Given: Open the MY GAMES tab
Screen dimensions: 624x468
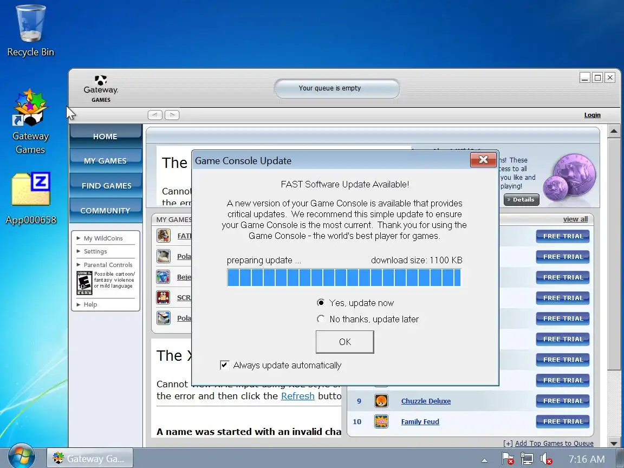Looking at the screenshot, I should pyautogui.click(x=106, y=161).
